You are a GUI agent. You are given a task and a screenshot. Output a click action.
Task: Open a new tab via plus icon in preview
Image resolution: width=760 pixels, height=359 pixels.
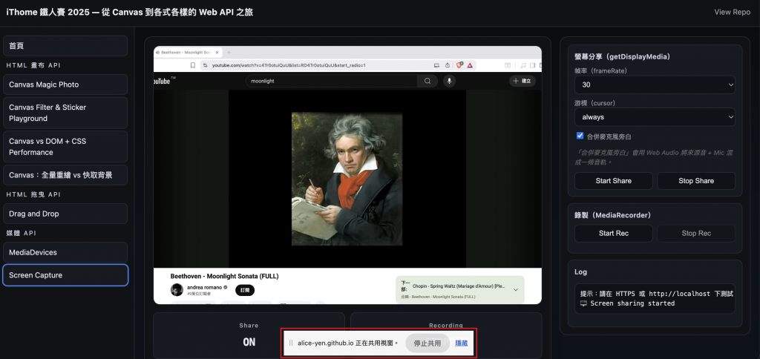tap(229, 53)
